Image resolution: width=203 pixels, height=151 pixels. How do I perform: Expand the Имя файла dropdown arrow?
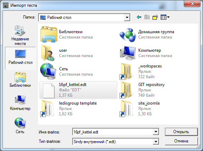coord(156,132)
